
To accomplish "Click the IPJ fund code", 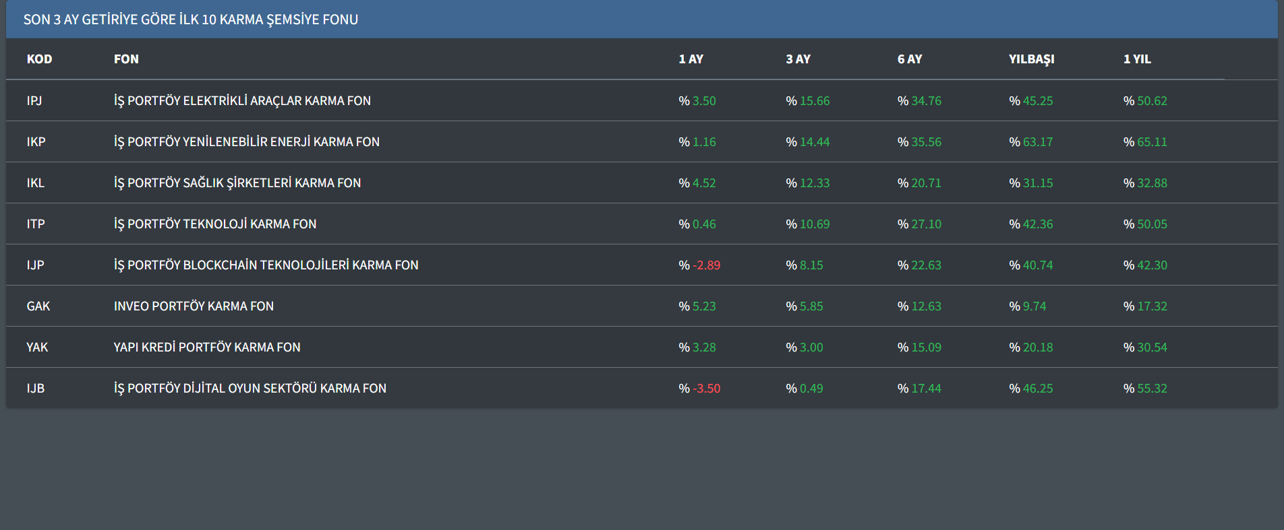I will [34, 101].
